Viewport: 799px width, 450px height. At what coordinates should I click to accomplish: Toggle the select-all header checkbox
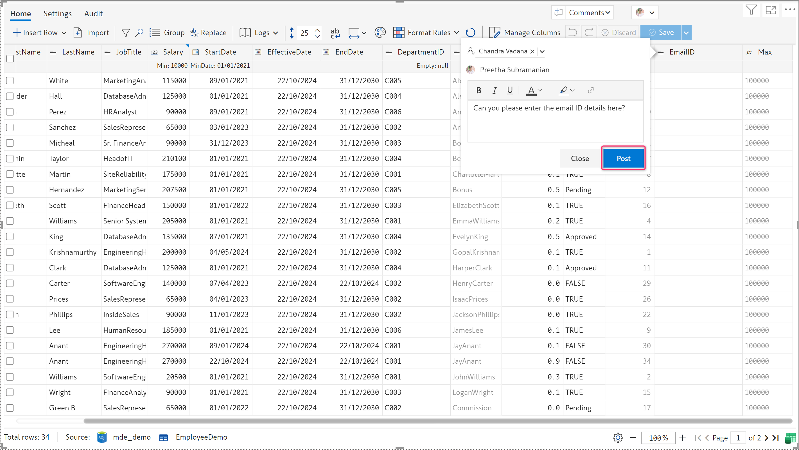pos(10,59)
